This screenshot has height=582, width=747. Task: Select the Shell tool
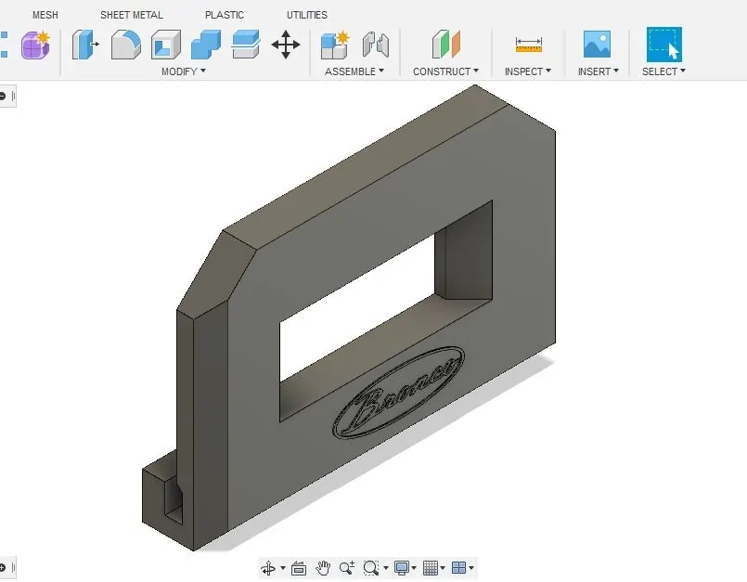click(165, 44)
